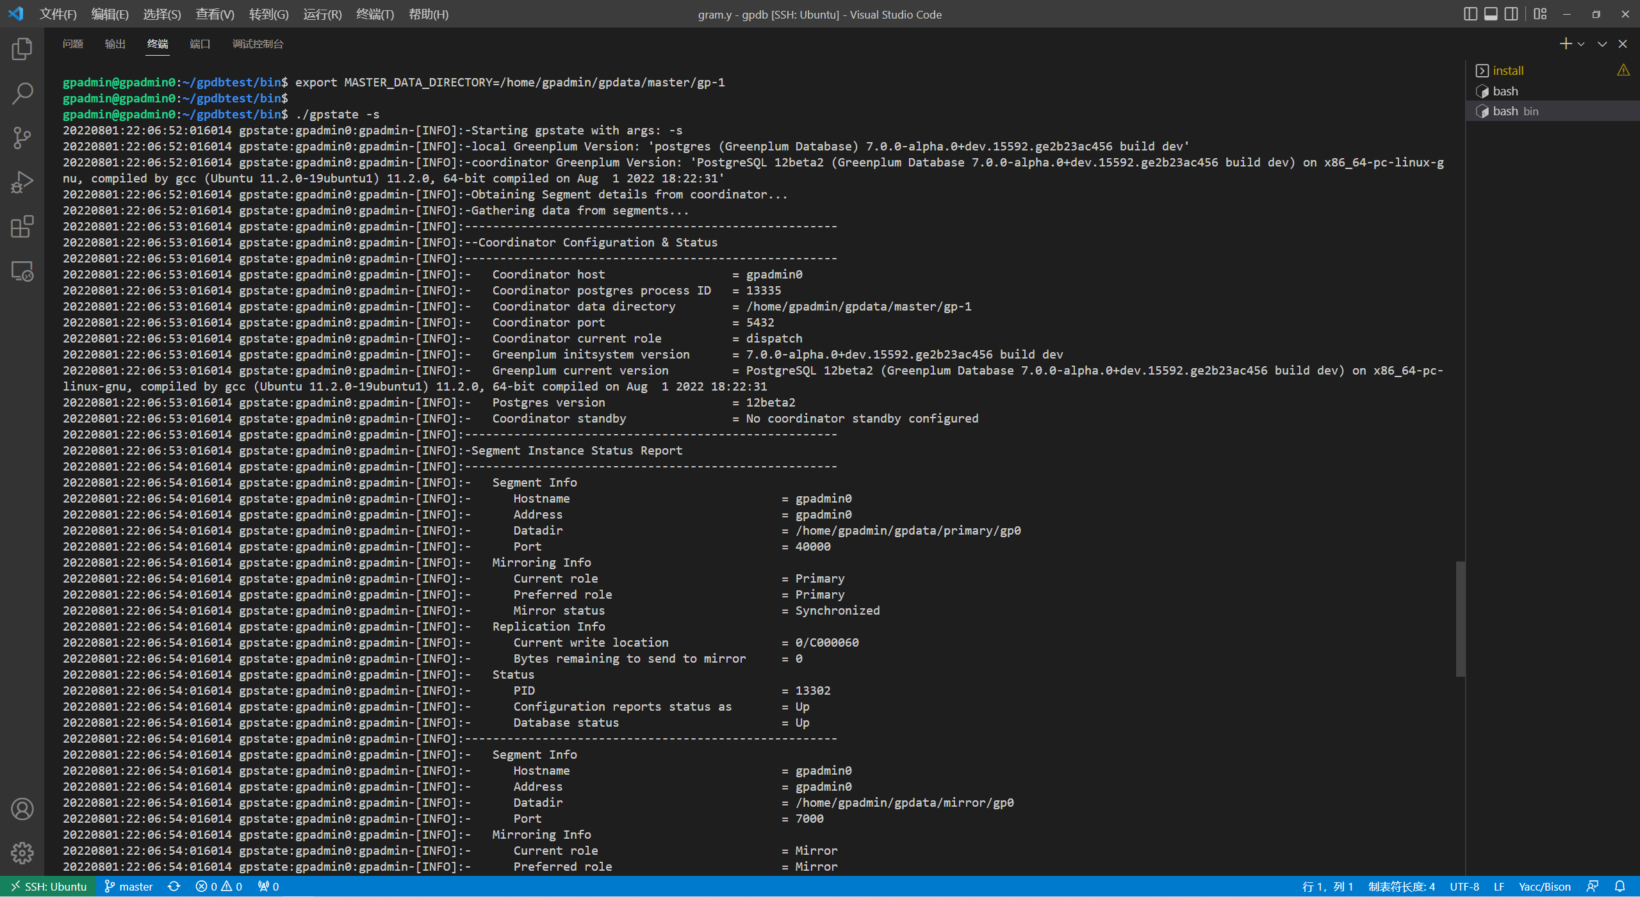Switch to the 调试控制台 panel tab
The height and width of the screenshot is (897, 1640).
pyautogui.click(x=258, y=44)
